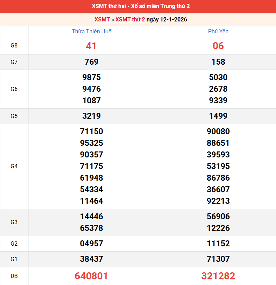Viewport: 276px width, 285px height.
Task: Click the special prize number 321282
Action: coord(218,276)
